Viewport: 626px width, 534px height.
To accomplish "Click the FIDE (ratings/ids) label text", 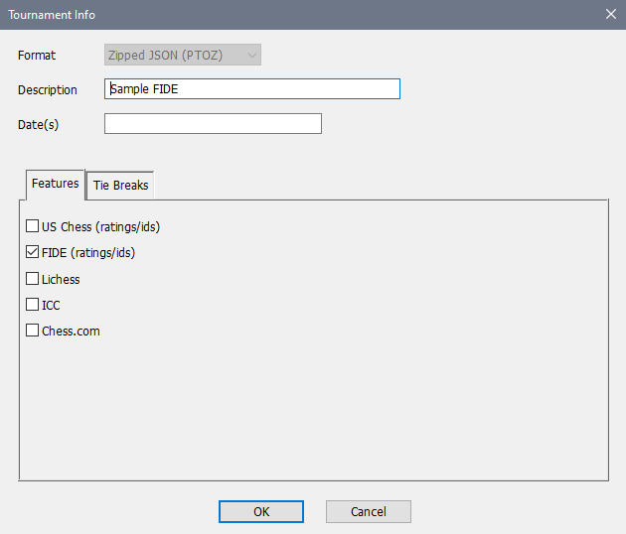I will pos(87,253).
